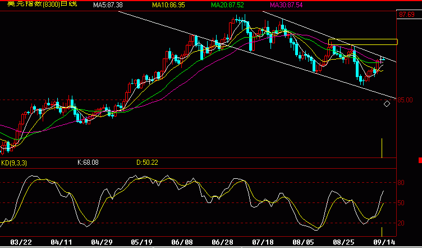Screen dimensions: 422x248
Task: Click the 80 level on KD axis
Action: [x=401, y=183]
